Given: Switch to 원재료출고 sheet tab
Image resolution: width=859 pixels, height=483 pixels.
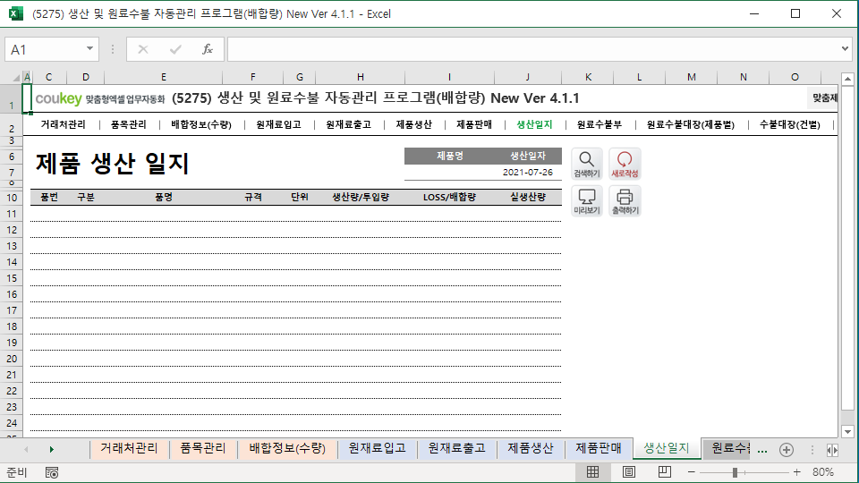Looking at the screenshot, I should pyautogui.click(x=456, y=448).
